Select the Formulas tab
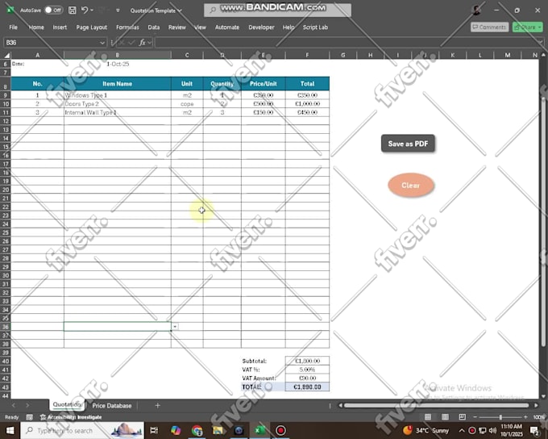The image size is (548, 439). tap(127, 27)
